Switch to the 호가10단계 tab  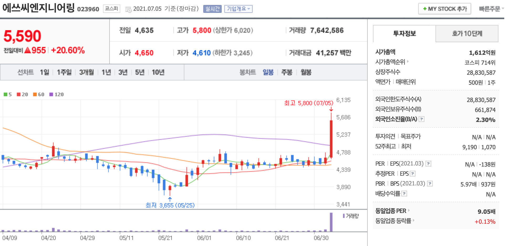[467, 34]
